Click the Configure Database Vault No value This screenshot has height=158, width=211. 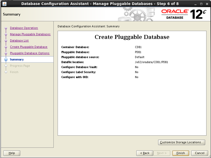pyautogui.click(x=137, y=67)
